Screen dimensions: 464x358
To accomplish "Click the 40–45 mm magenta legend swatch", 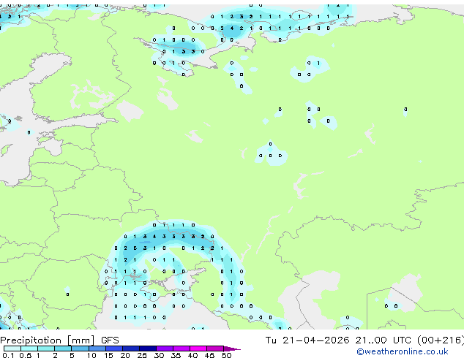I will pyautogui.click(x=198, y=349).
